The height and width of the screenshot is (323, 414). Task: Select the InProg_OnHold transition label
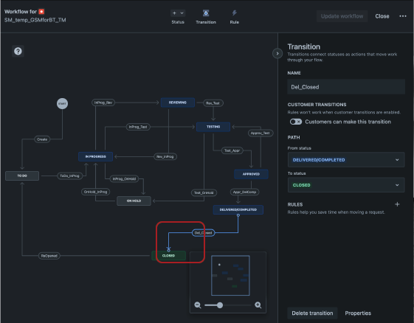(124, 179)
